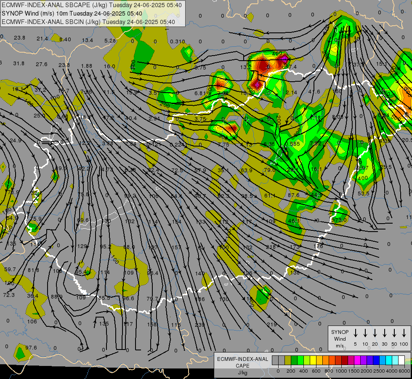Image resolution: width=412 pixels, height=379 pixels.
Task: Click the map value 5.28
Action: tap(110, 40)
